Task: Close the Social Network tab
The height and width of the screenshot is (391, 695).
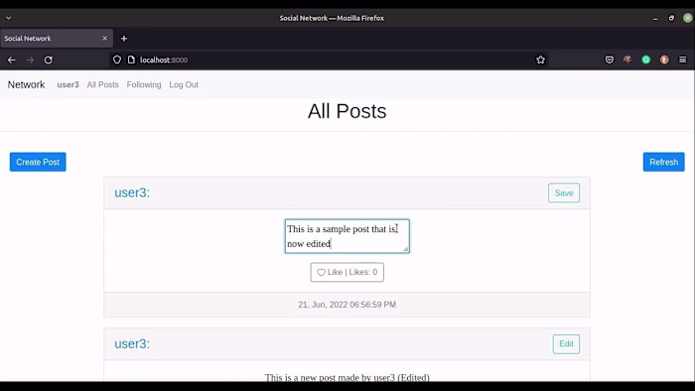Action: coord(104,39)
